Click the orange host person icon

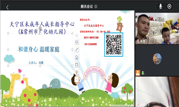138,73
